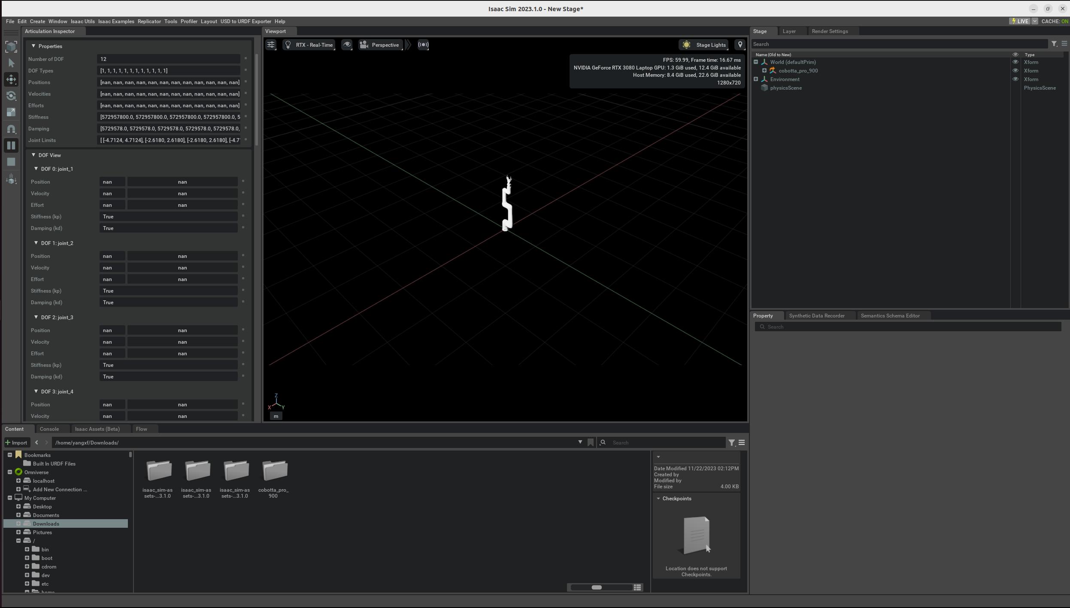
Task: Select the Scale tool in the left toolbar
Action: (11, 112)
